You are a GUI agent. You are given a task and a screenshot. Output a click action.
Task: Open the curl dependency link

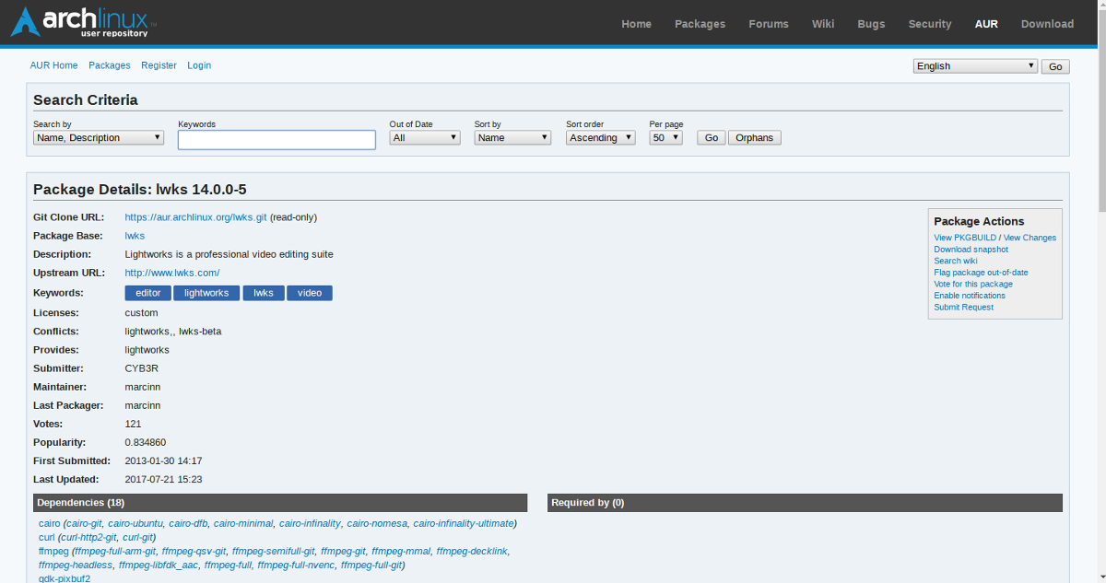(x=47, y=537)
